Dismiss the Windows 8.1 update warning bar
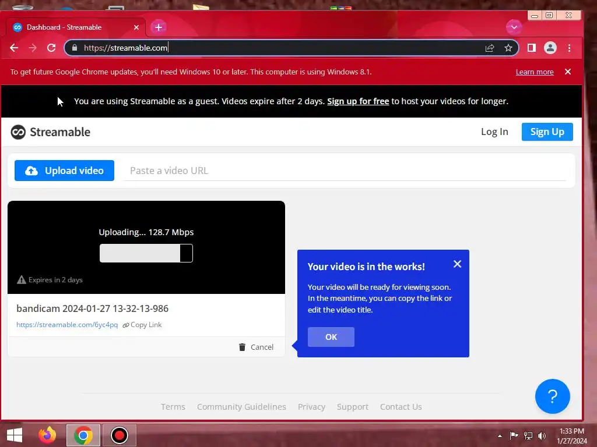The width and height of the screenshot is (597, 447). pyautogui.click(x=568, y=72)
